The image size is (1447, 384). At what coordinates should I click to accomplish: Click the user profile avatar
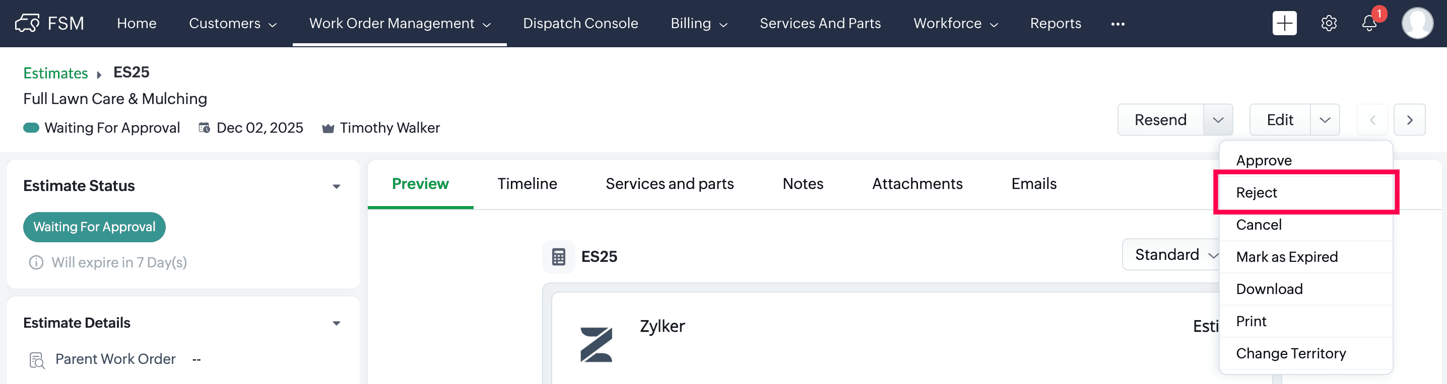[1417, 24]
